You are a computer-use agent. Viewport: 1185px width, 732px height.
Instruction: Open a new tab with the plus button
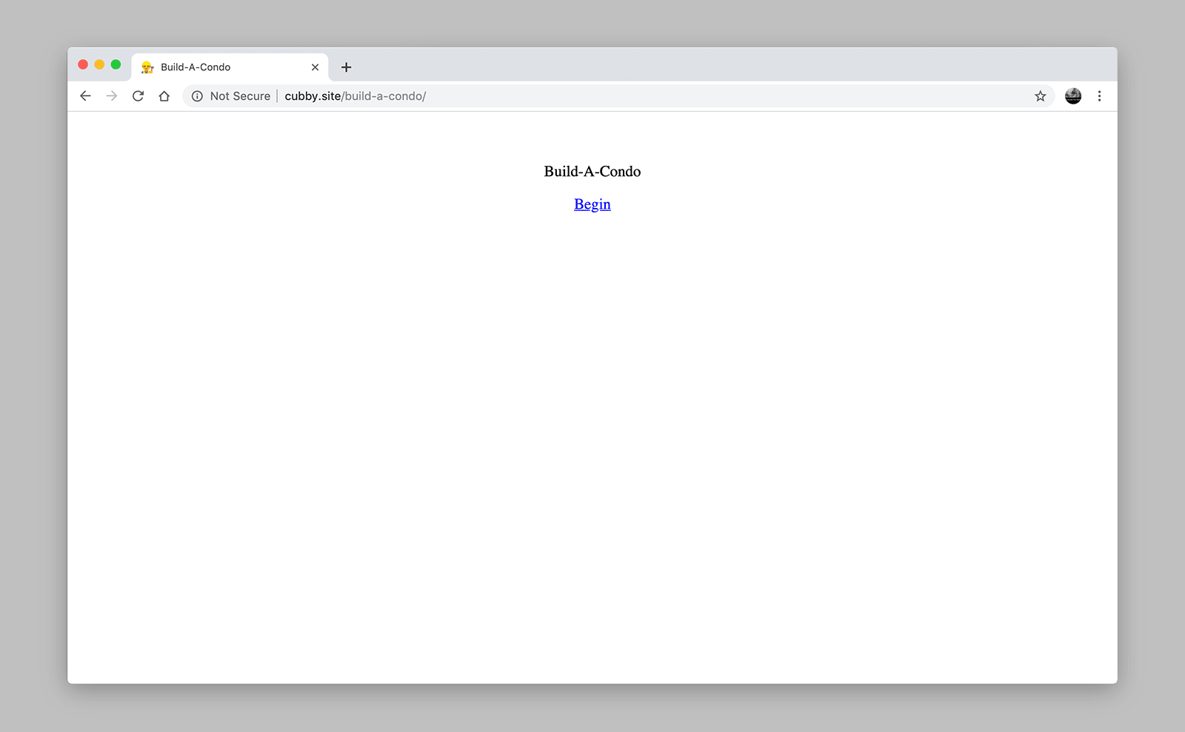point(346,67)
